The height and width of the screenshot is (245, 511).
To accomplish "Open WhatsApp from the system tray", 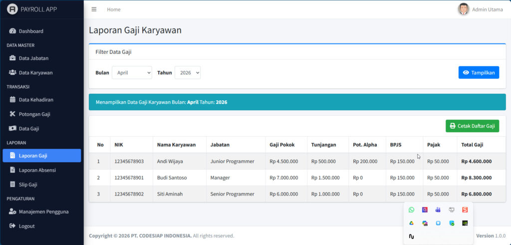I will pos(411,210).
